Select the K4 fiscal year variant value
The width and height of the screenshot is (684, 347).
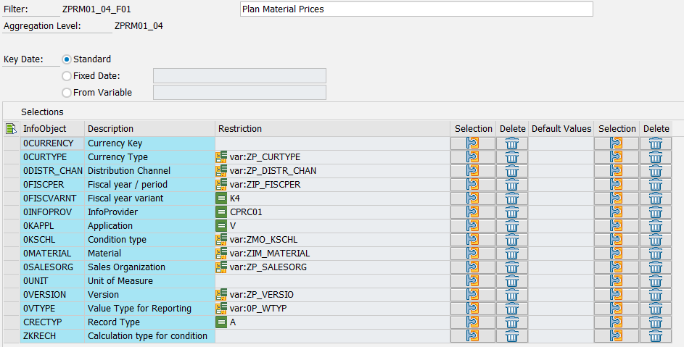pyautogui.click(x=332, y=198)
